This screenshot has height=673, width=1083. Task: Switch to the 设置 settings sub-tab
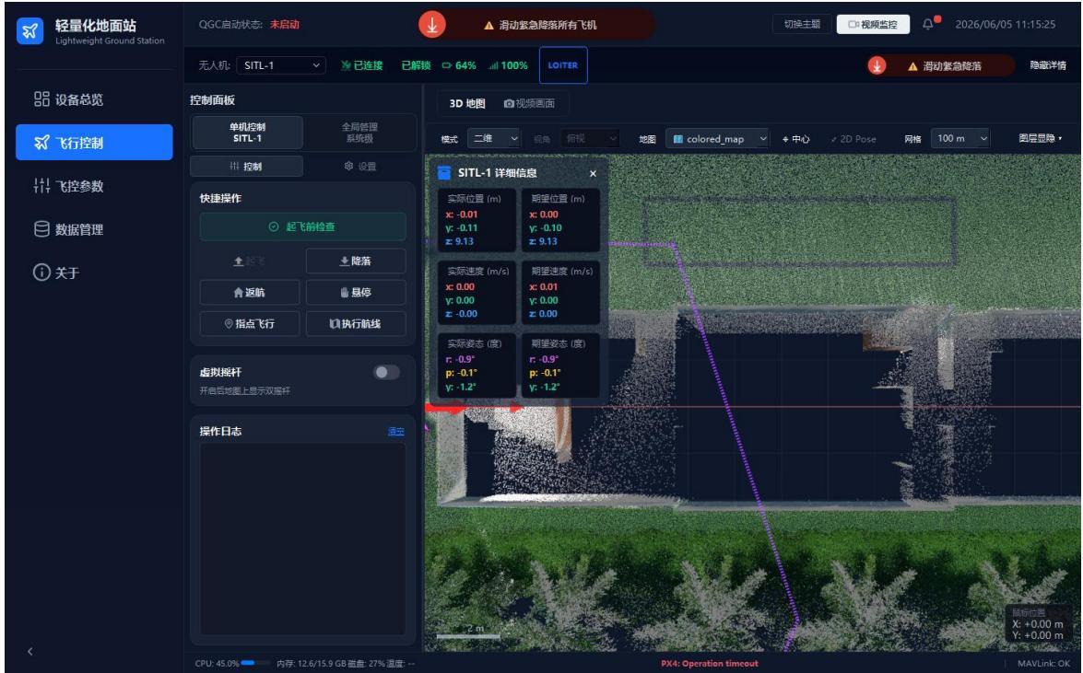359,167
